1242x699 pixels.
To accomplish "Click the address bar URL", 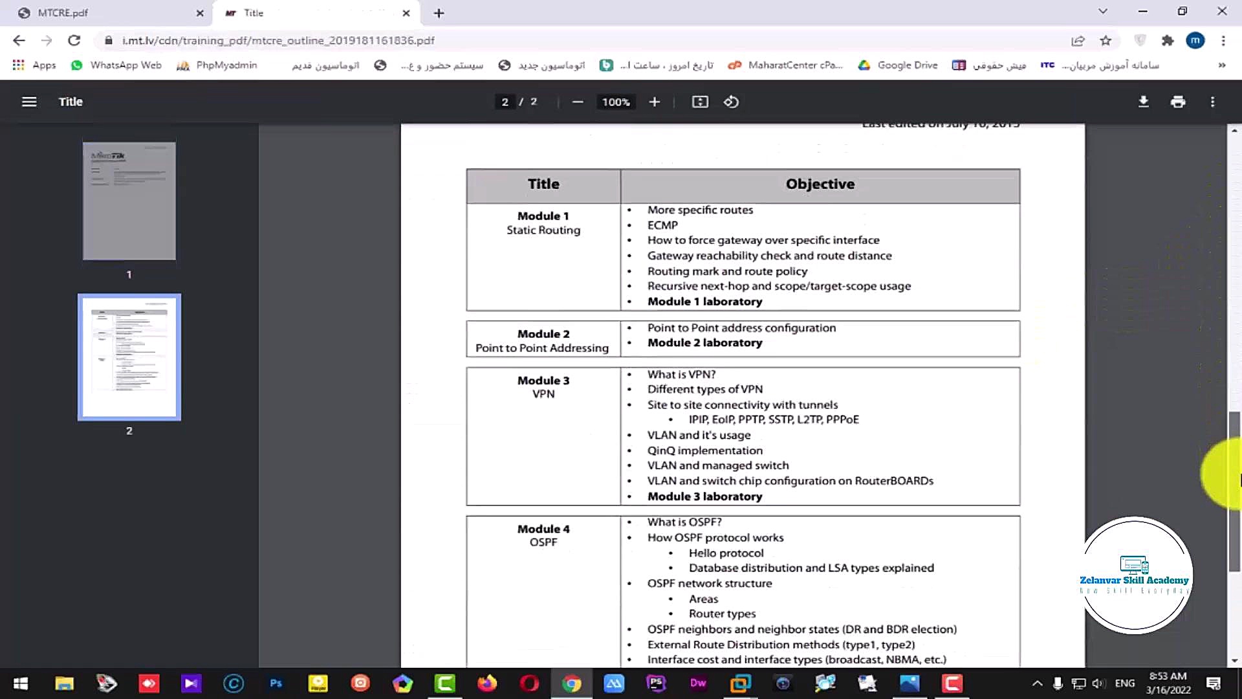I will tap(278, 41).
